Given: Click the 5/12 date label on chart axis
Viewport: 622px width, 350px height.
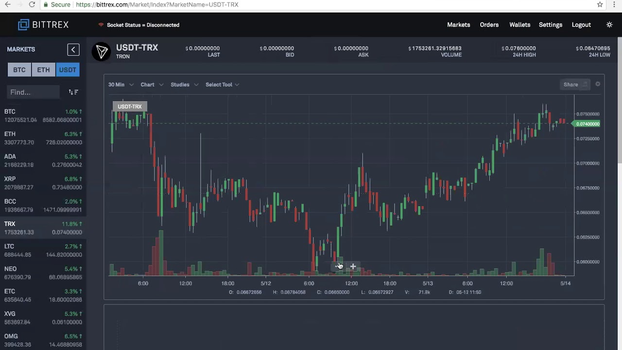Looking at the screenshot, I should [x=266, y=283].
